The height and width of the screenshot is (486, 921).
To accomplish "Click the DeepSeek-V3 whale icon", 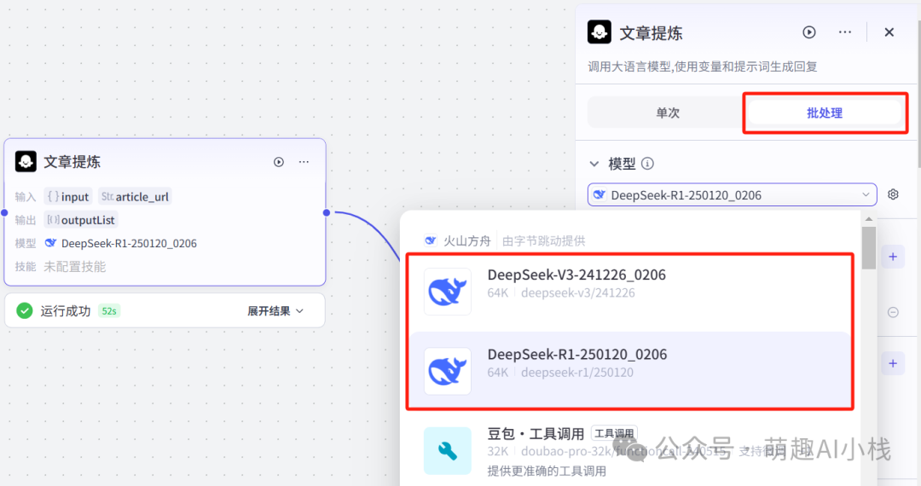I will [x=448, y=292].
